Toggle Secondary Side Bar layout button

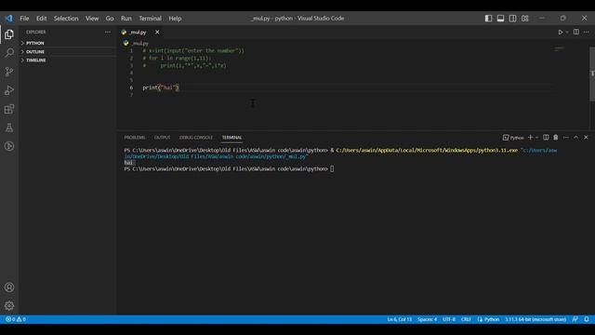point(512,19)
